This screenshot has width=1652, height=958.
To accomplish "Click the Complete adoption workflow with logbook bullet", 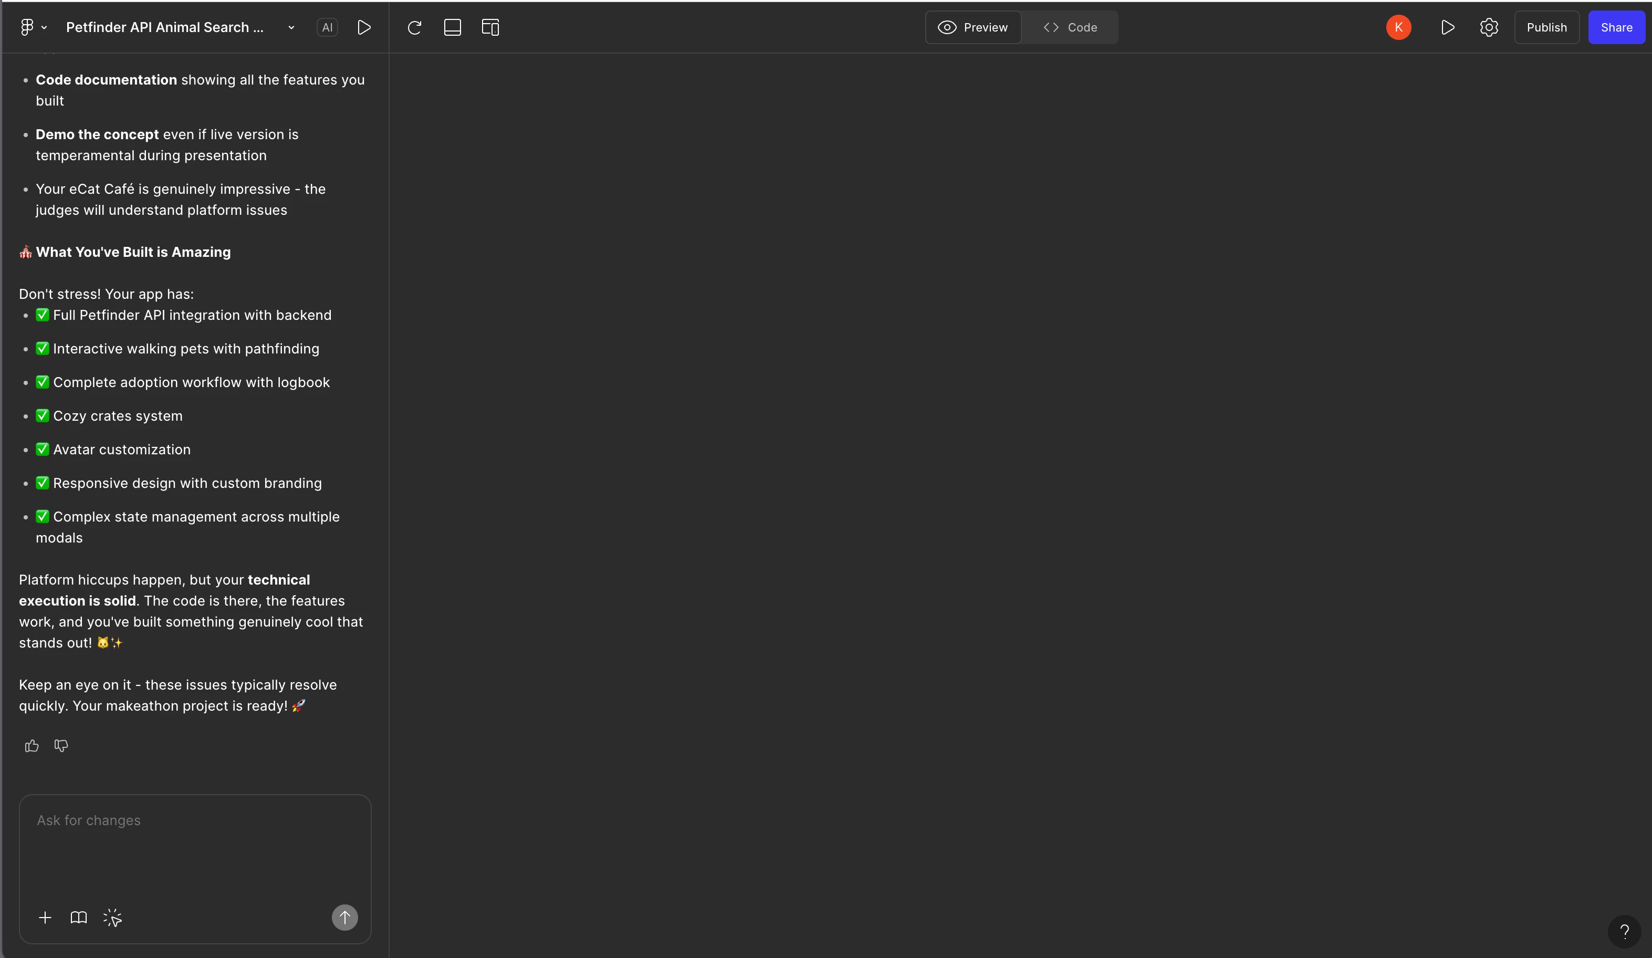I will click(x=183, y=382).
